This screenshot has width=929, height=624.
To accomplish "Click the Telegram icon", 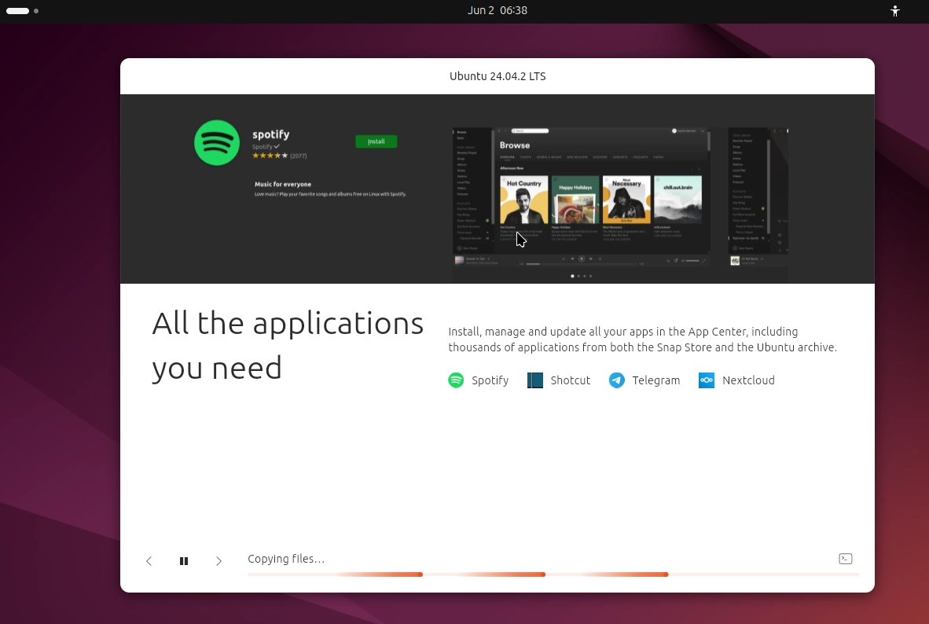I will 617,380.
